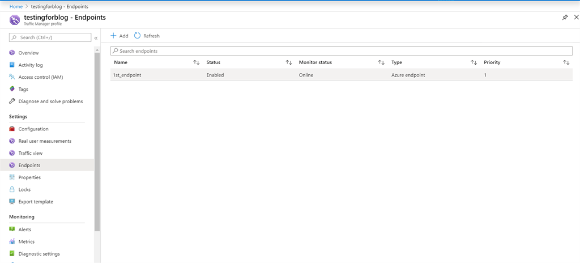Sort endpoints by Name column arrows

pyautogui.click(x=197, y=62)
